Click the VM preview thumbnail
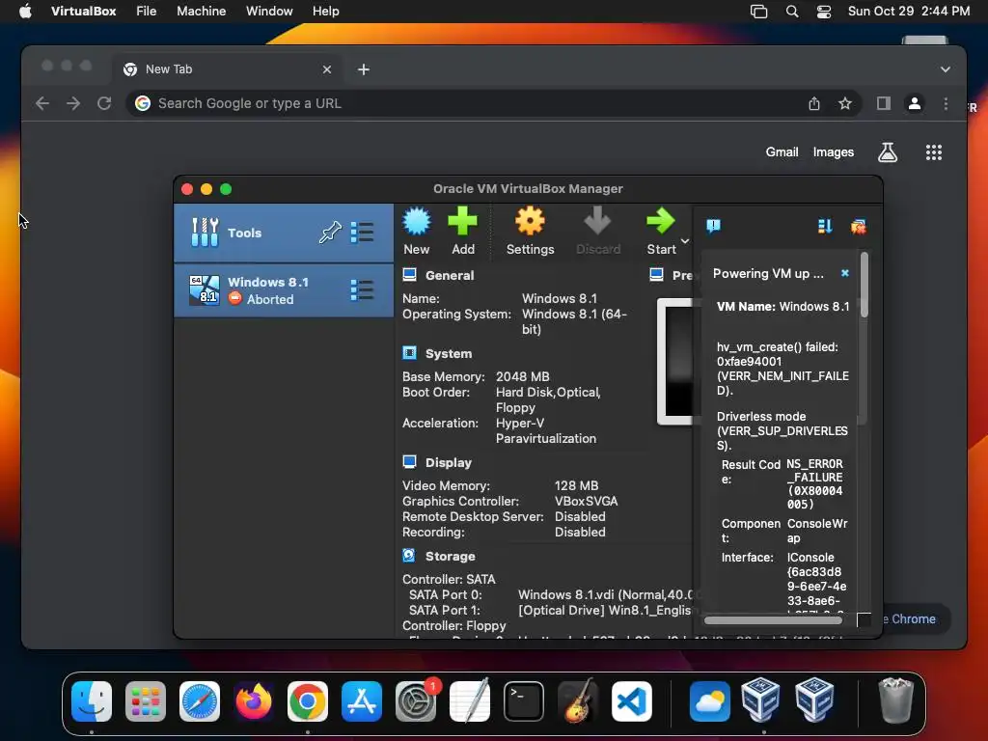This screenshot has width=988, height=741. (x=675, y=361)
